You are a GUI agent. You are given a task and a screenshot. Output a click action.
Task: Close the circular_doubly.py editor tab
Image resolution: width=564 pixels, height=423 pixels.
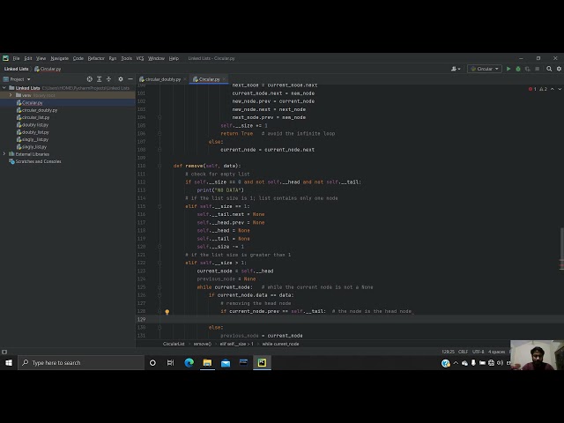185,79
